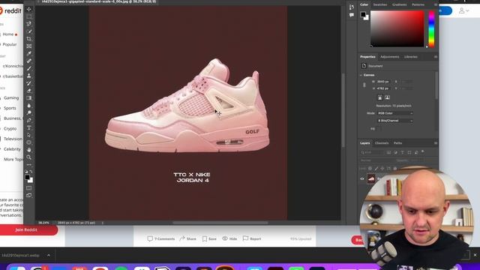Viewport: 480px width, 270px height.
Task: Select the Clone Stamp tool
Action: click(x=29, y=76)
